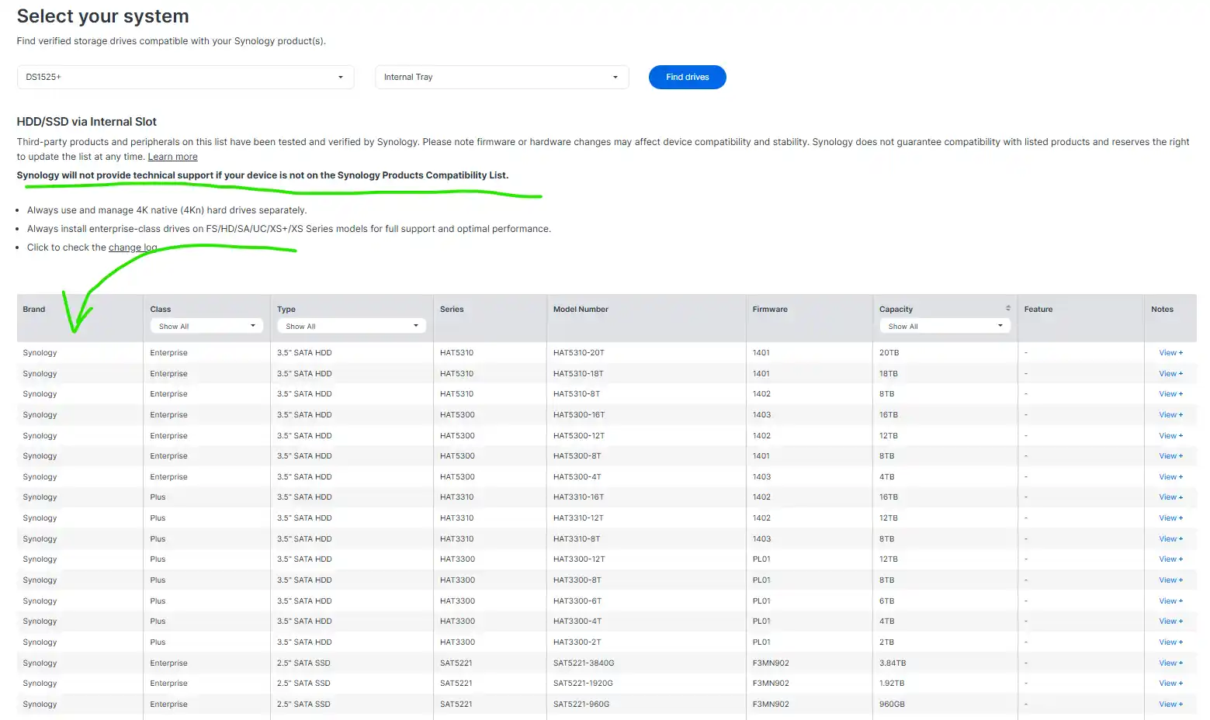View notes for HAT3300-6T
This screenshot has width=1210, height=720.
pos(1170,601)
